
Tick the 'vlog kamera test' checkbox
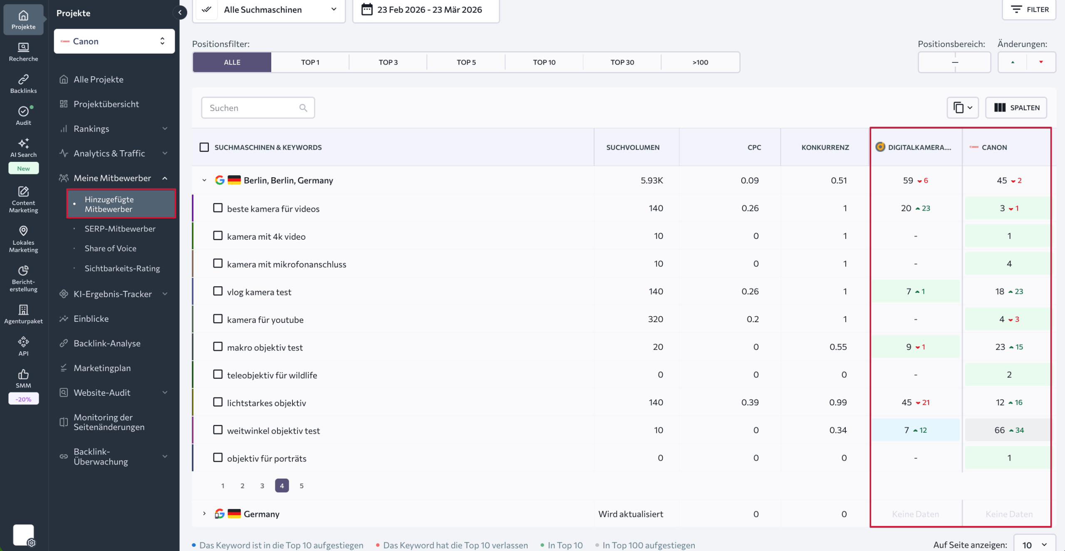(218, 291)
